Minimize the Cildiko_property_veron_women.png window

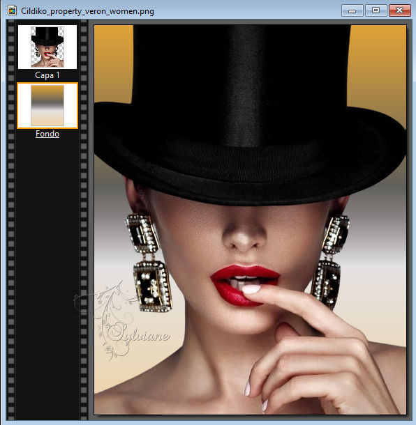[352, 10]
